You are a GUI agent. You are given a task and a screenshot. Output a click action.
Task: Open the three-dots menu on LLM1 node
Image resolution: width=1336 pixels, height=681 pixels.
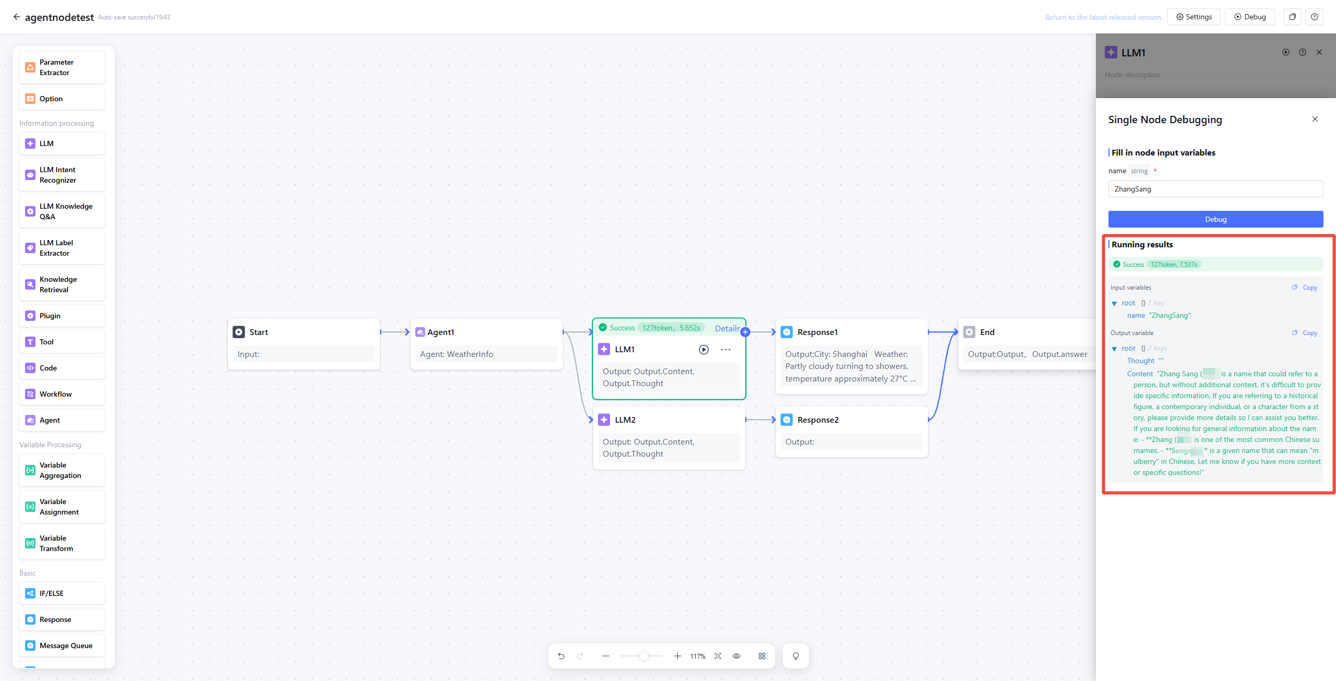coord(725,350)
